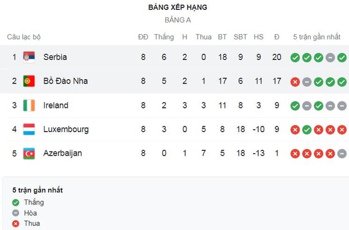Click Azerbaijan's gray draw icon
The image size is (349, 230).
pyautogui.click(x=342, y=153)
